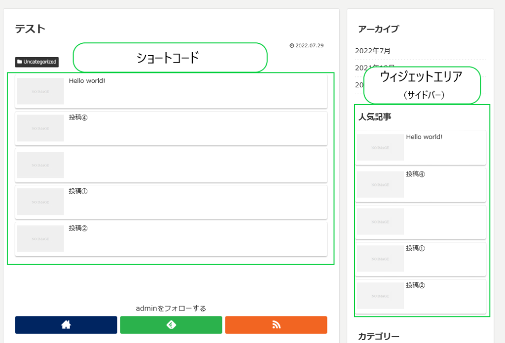Click the green Feedly follow button
This screenshot has width=505, height=343.
pyautogui.click(x=171, y=325)
